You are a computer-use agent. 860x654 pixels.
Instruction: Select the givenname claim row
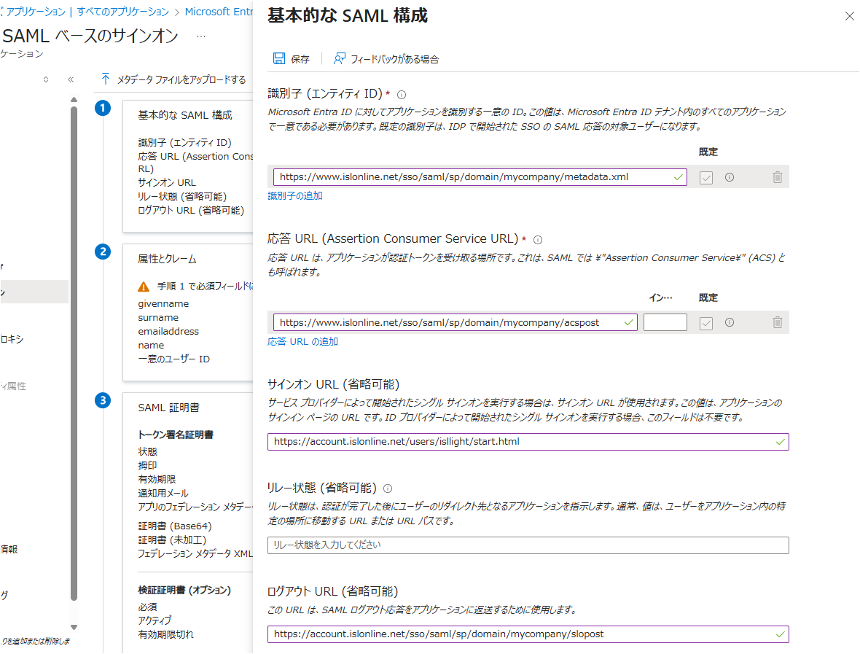coord(163,304)
